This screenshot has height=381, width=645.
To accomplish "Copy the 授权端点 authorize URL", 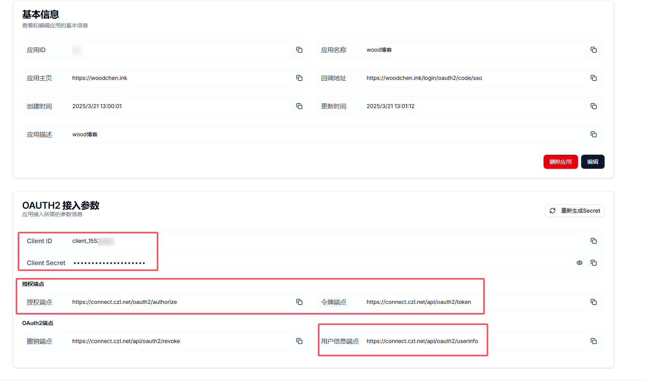I will click(299, 302).
